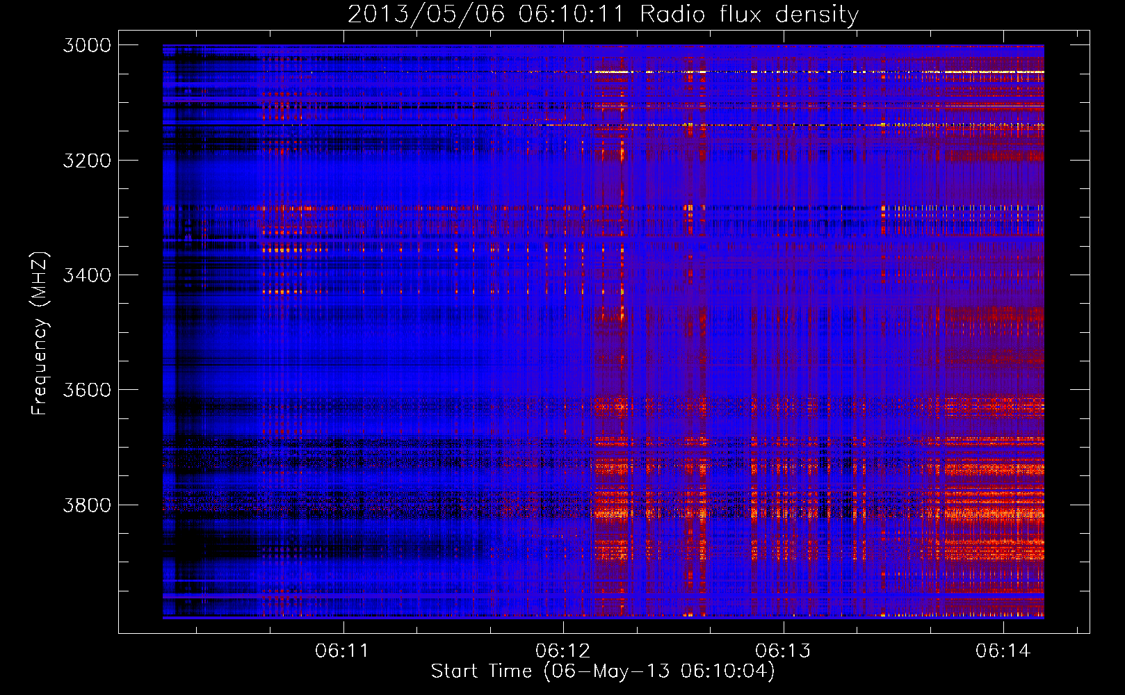Screen dimensions: 1125x695
Task: Click the 06:11 time tick label
Action: [x=342, y=651]
